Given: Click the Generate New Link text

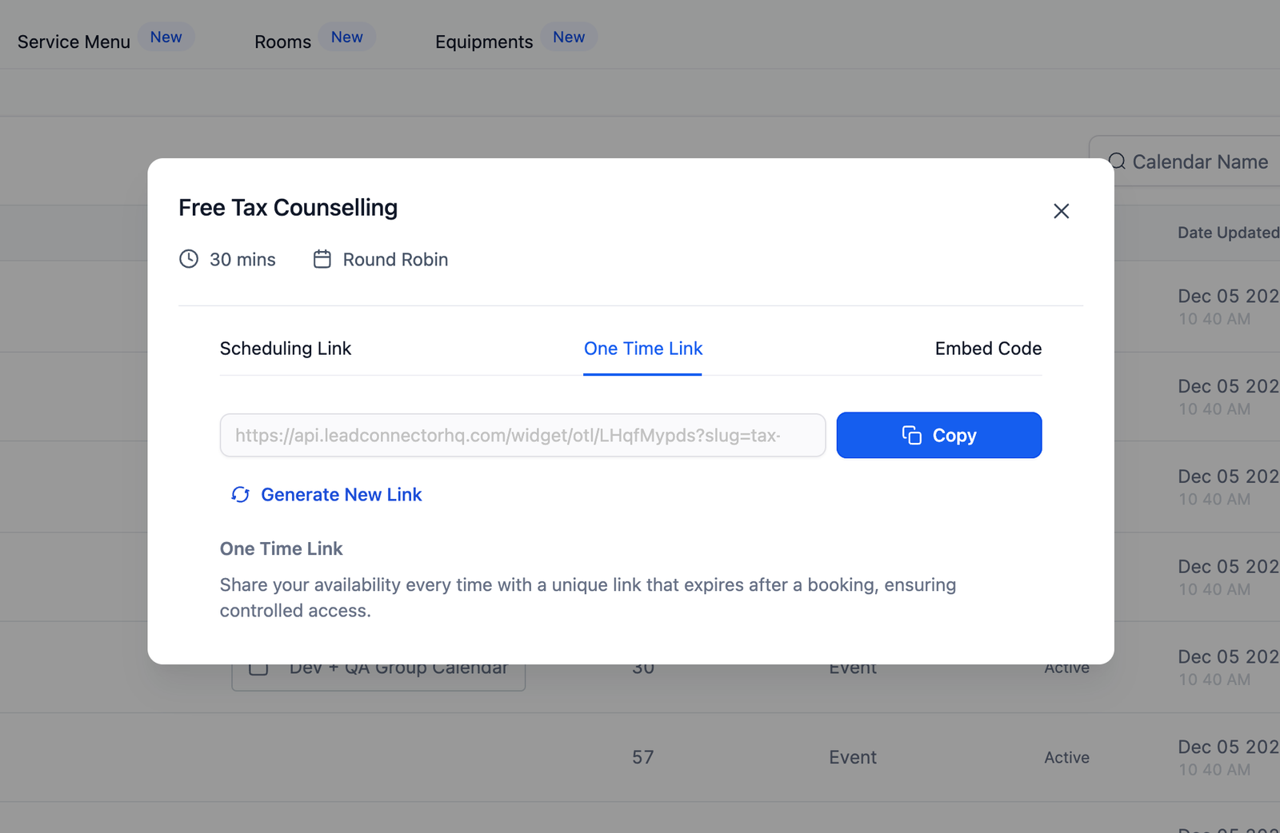Looking at the screenshot, I should 341,495.
